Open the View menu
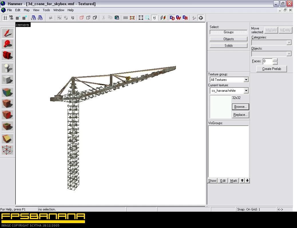 [36, 10]
